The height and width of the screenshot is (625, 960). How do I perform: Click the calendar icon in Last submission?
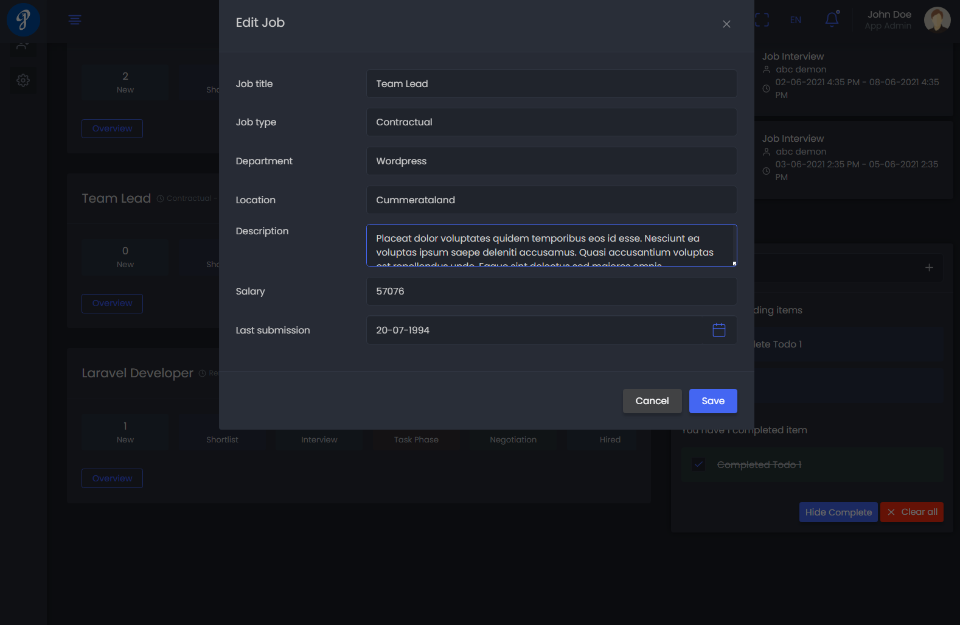(x=718, y=330)
